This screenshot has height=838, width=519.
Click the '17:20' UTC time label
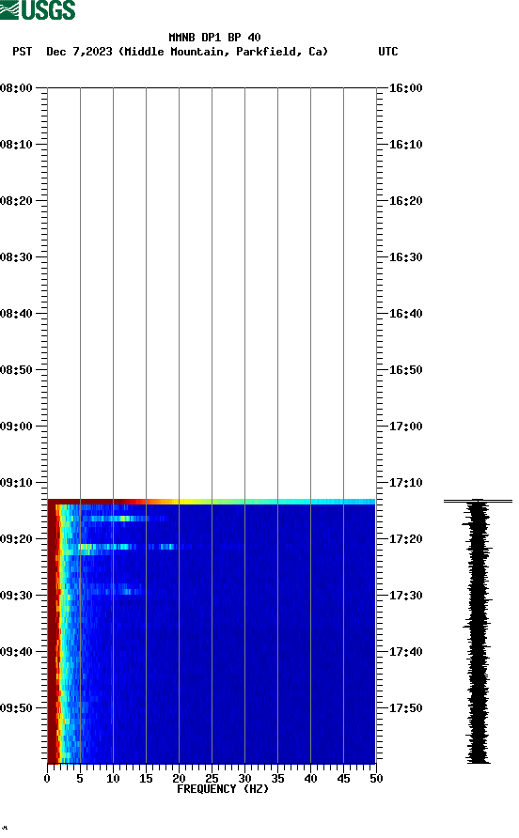click(405, 539)
